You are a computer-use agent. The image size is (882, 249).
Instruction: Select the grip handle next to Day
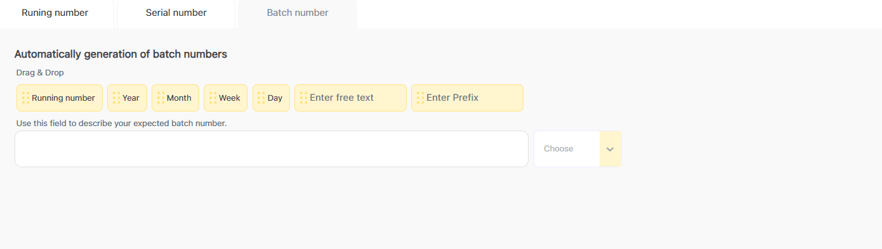click(261, 98)
